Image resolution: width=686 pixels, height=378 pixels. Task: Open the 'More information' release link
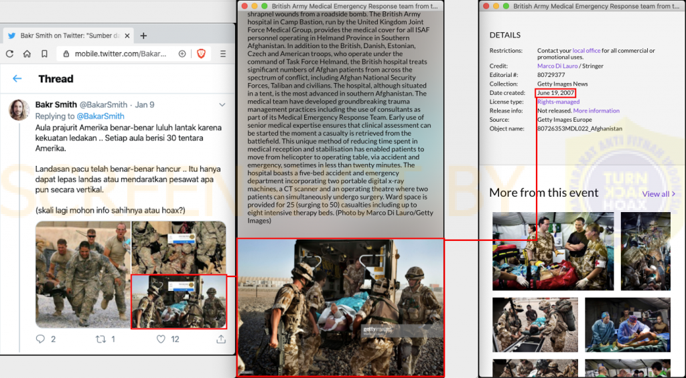pyautogui.click(x=596, y=111)
